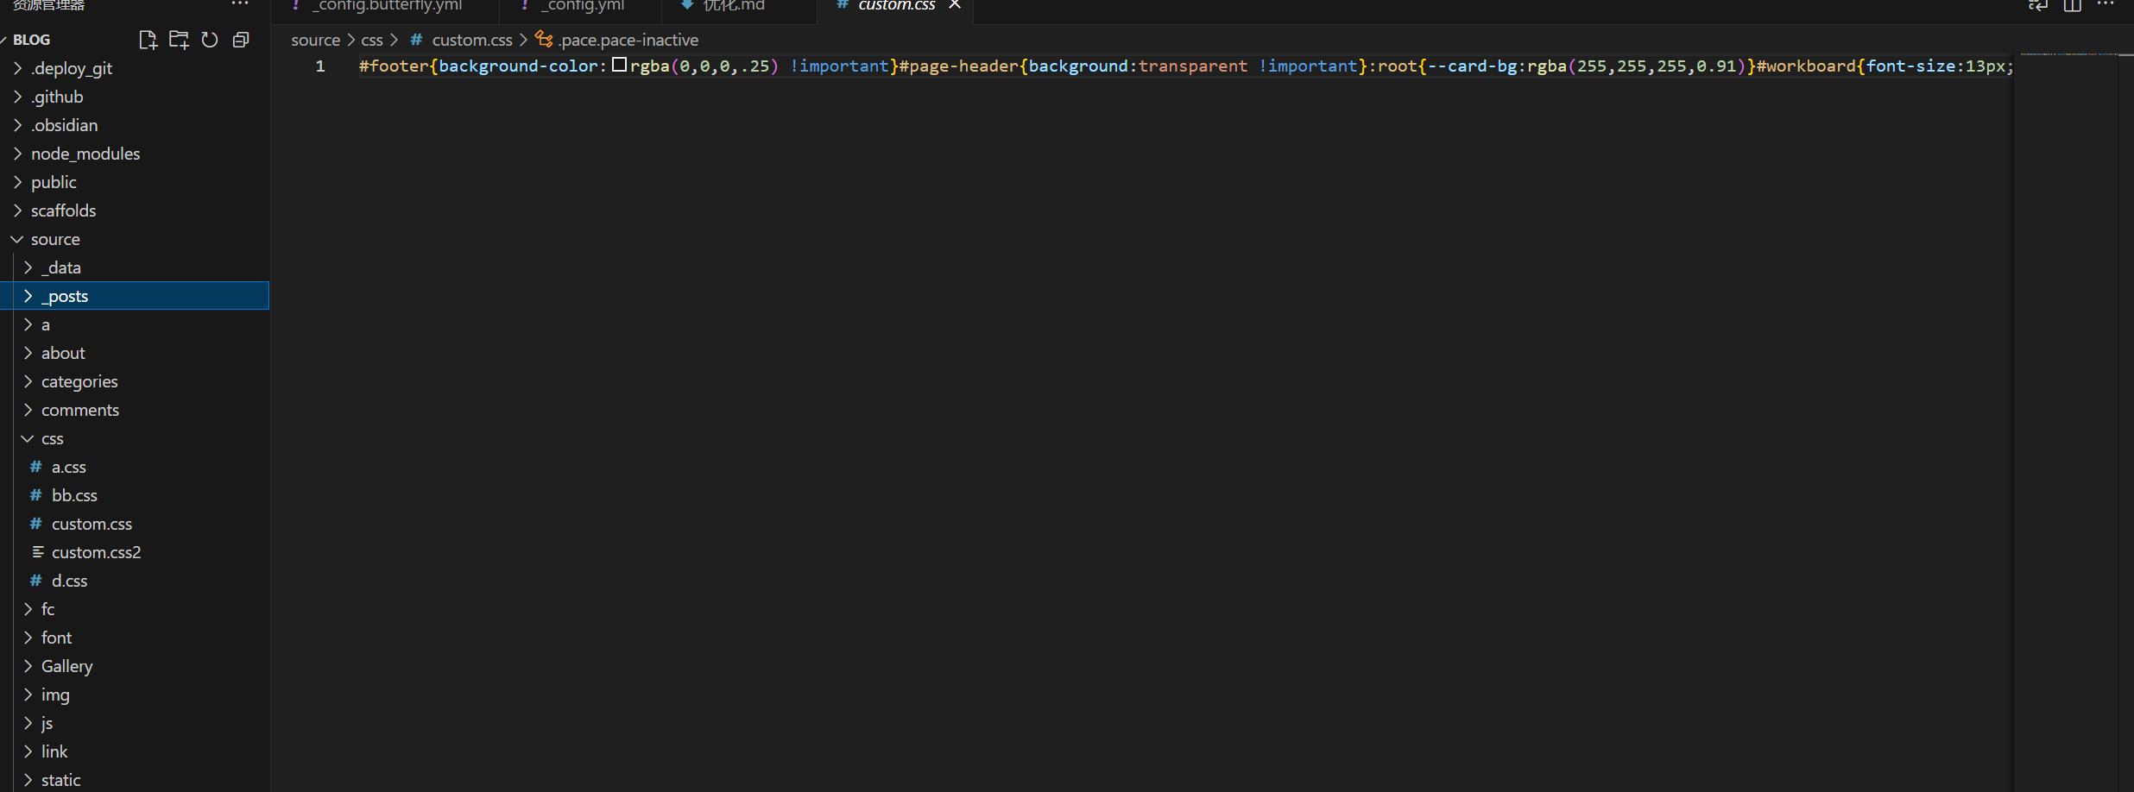Collapse all folders in explorer
2134x792 pixels.
click(x=241, y=40)
